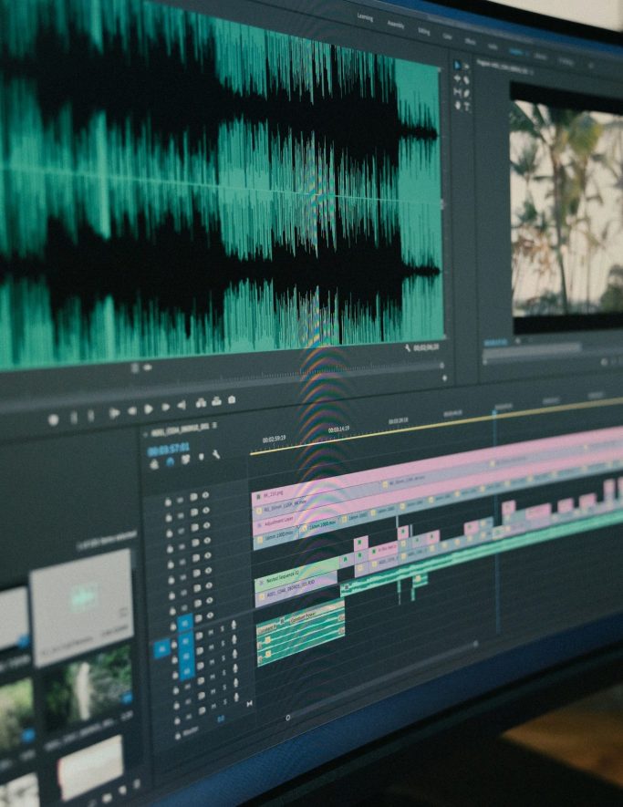Viewport: 623px width, 807px height.
Task: Toggle the blue A1 source patch button
Action: coord(161,649)
